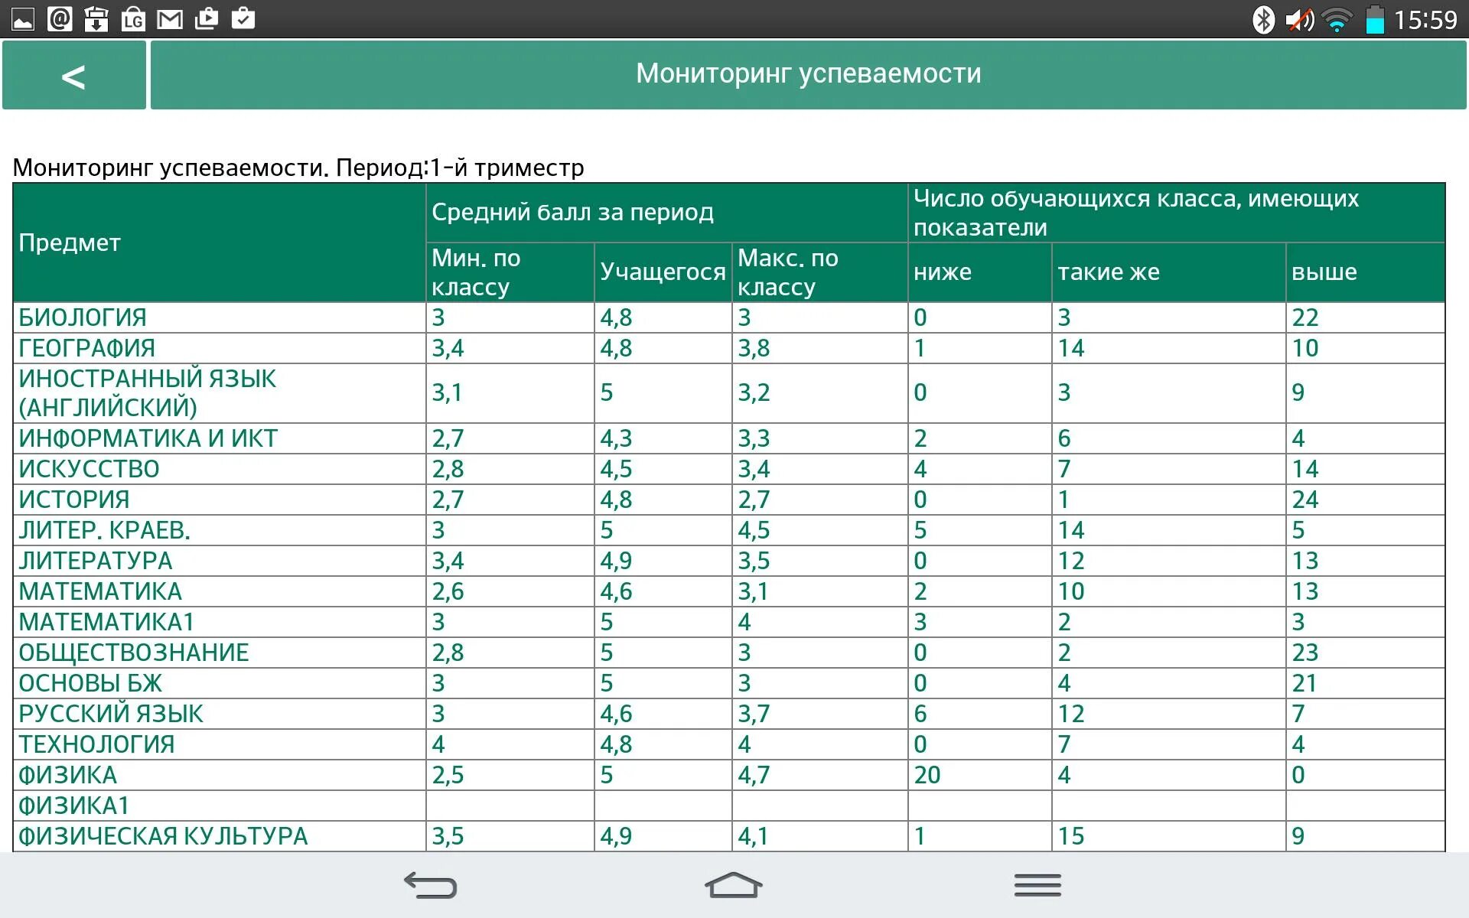Open the Android menu navigation icon
1469x918 pixels.
pos(1037,885)
